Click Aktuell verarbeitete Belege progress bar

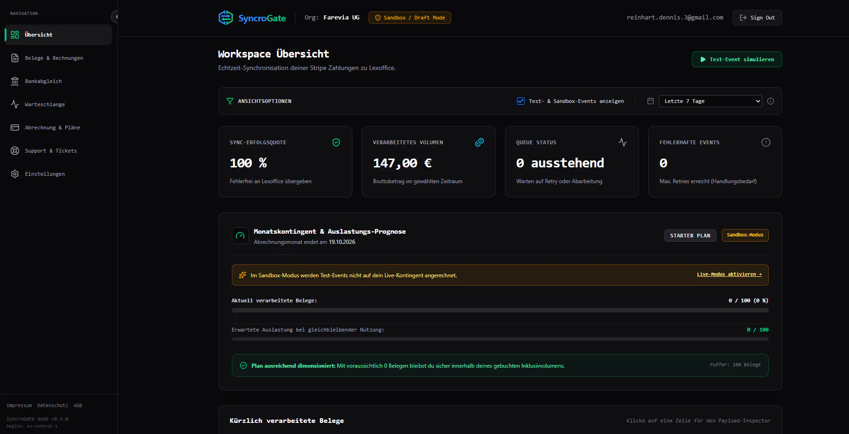point(500,310)
